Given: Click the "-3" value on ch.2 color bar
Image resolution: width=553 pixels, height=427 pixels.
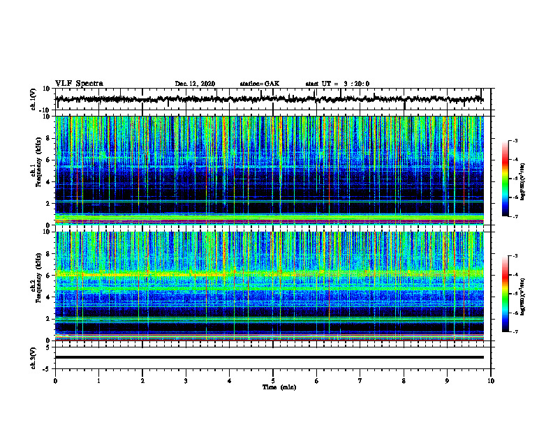Looking at the screenshot, I should pos(515,256).
